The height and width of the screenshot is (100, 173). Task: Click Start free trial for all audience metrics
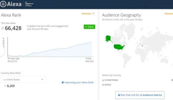point(140,95)
